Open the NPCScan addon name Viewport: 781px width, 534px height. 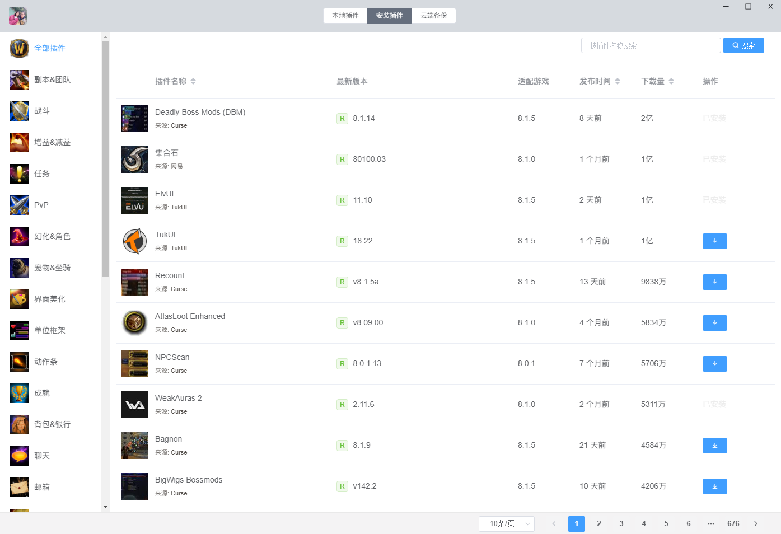coord(172,358)
